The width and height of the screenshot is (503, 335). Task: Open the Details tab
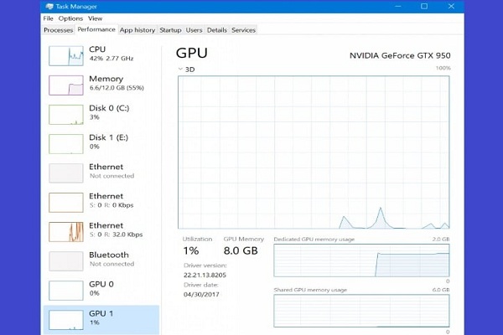click(x=217, y=30)
